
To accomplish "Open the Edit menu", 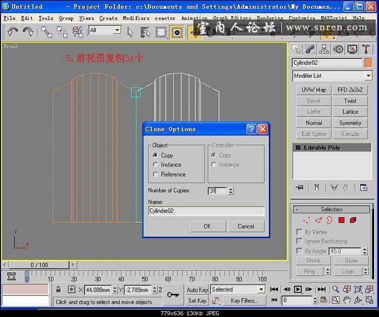I will 26,18.
